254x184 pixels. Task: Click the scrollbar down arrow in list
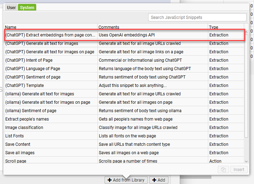(x=246, y=161)
